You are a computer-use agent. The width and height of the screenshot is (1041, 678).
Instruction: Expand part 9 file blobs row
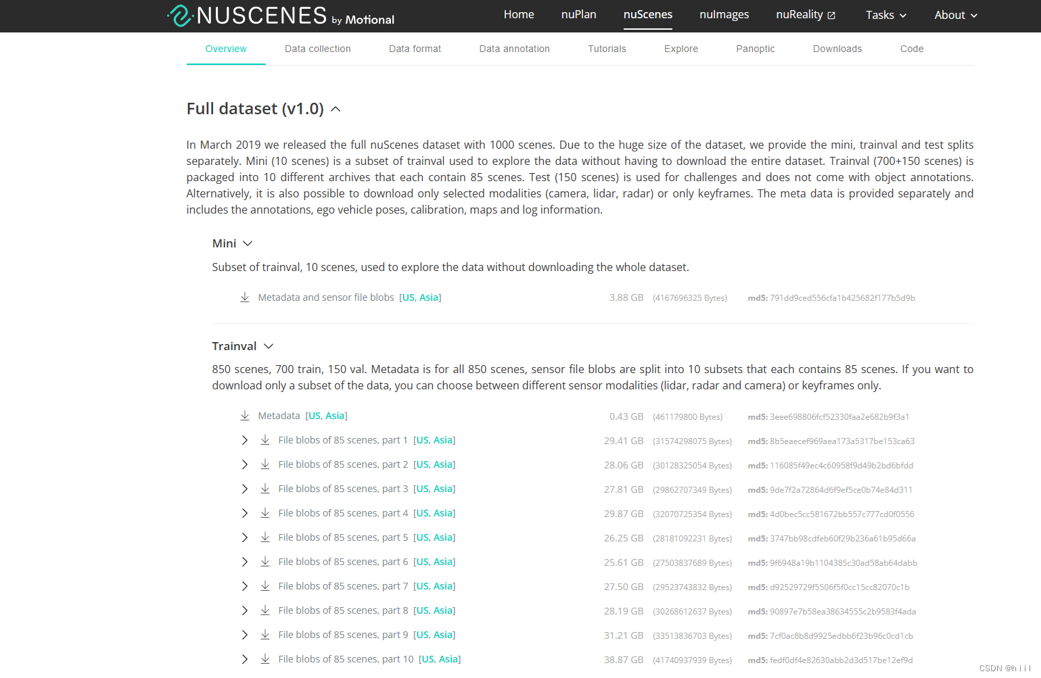pyautogui.click(x=245, y=635)
